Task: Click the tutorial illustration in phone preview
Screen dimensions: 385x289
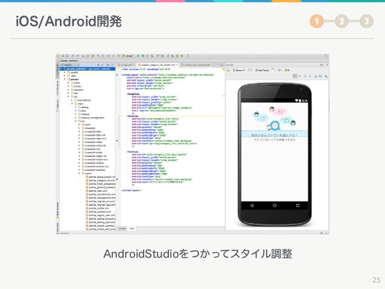Action: (x=275, y=118)
